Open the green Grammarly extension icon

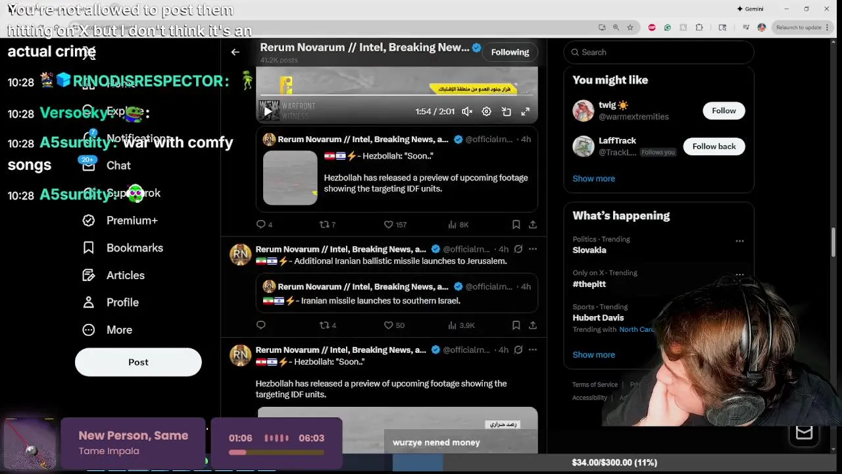(x=668, y=27)
